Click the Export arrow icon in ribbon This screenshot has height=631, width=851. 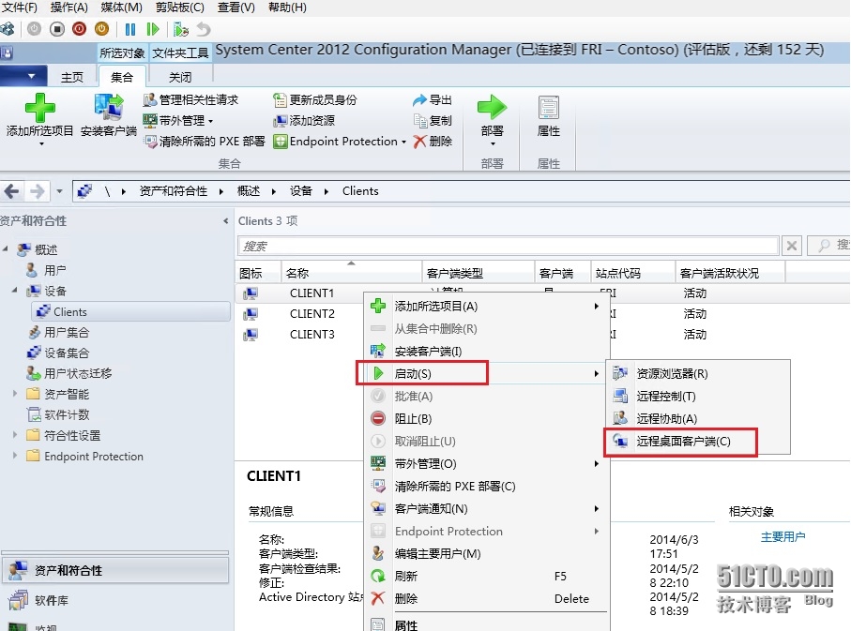click(419, 100)
